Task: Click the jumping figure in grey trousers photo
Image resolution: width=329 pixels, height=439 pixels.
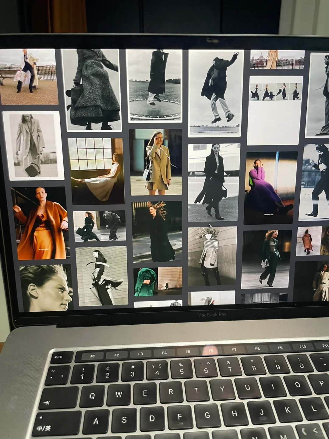Action: point(216,93)
